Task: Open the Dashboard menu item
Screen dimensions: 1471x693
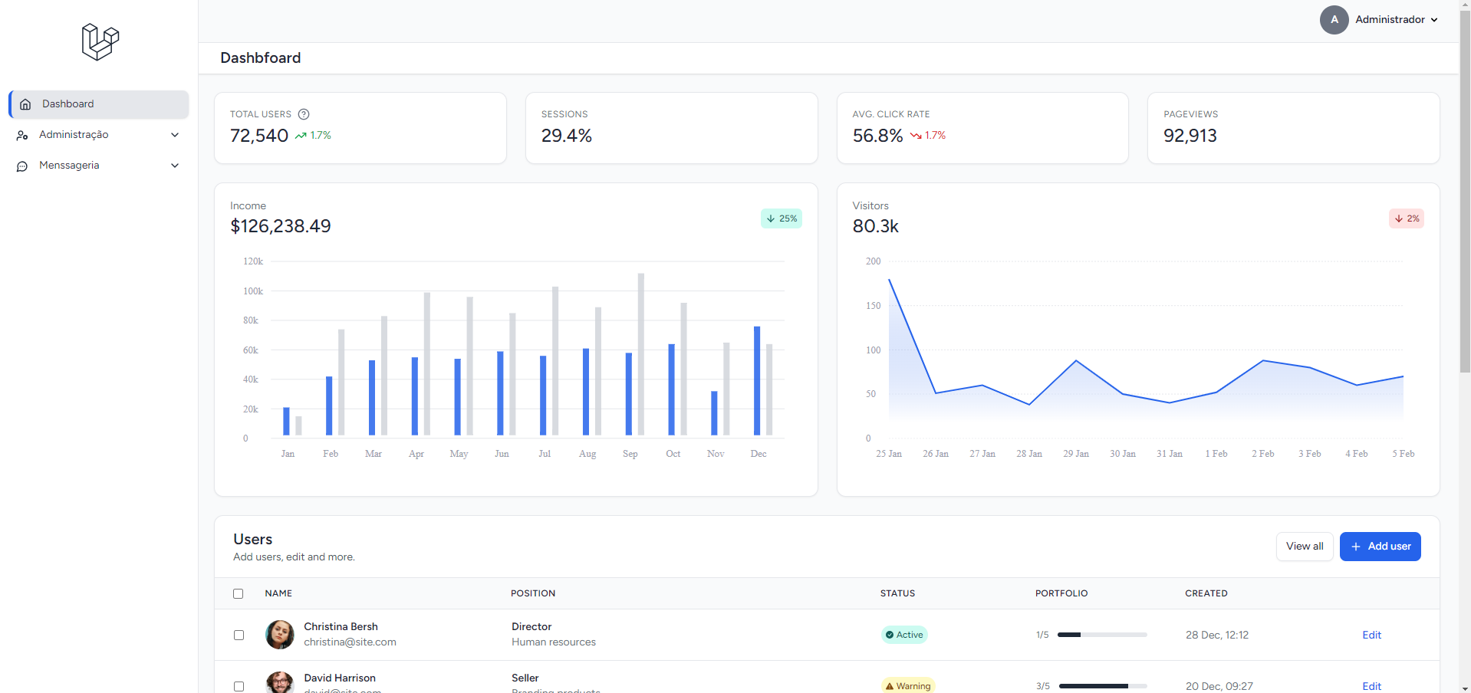Action: 99,104
